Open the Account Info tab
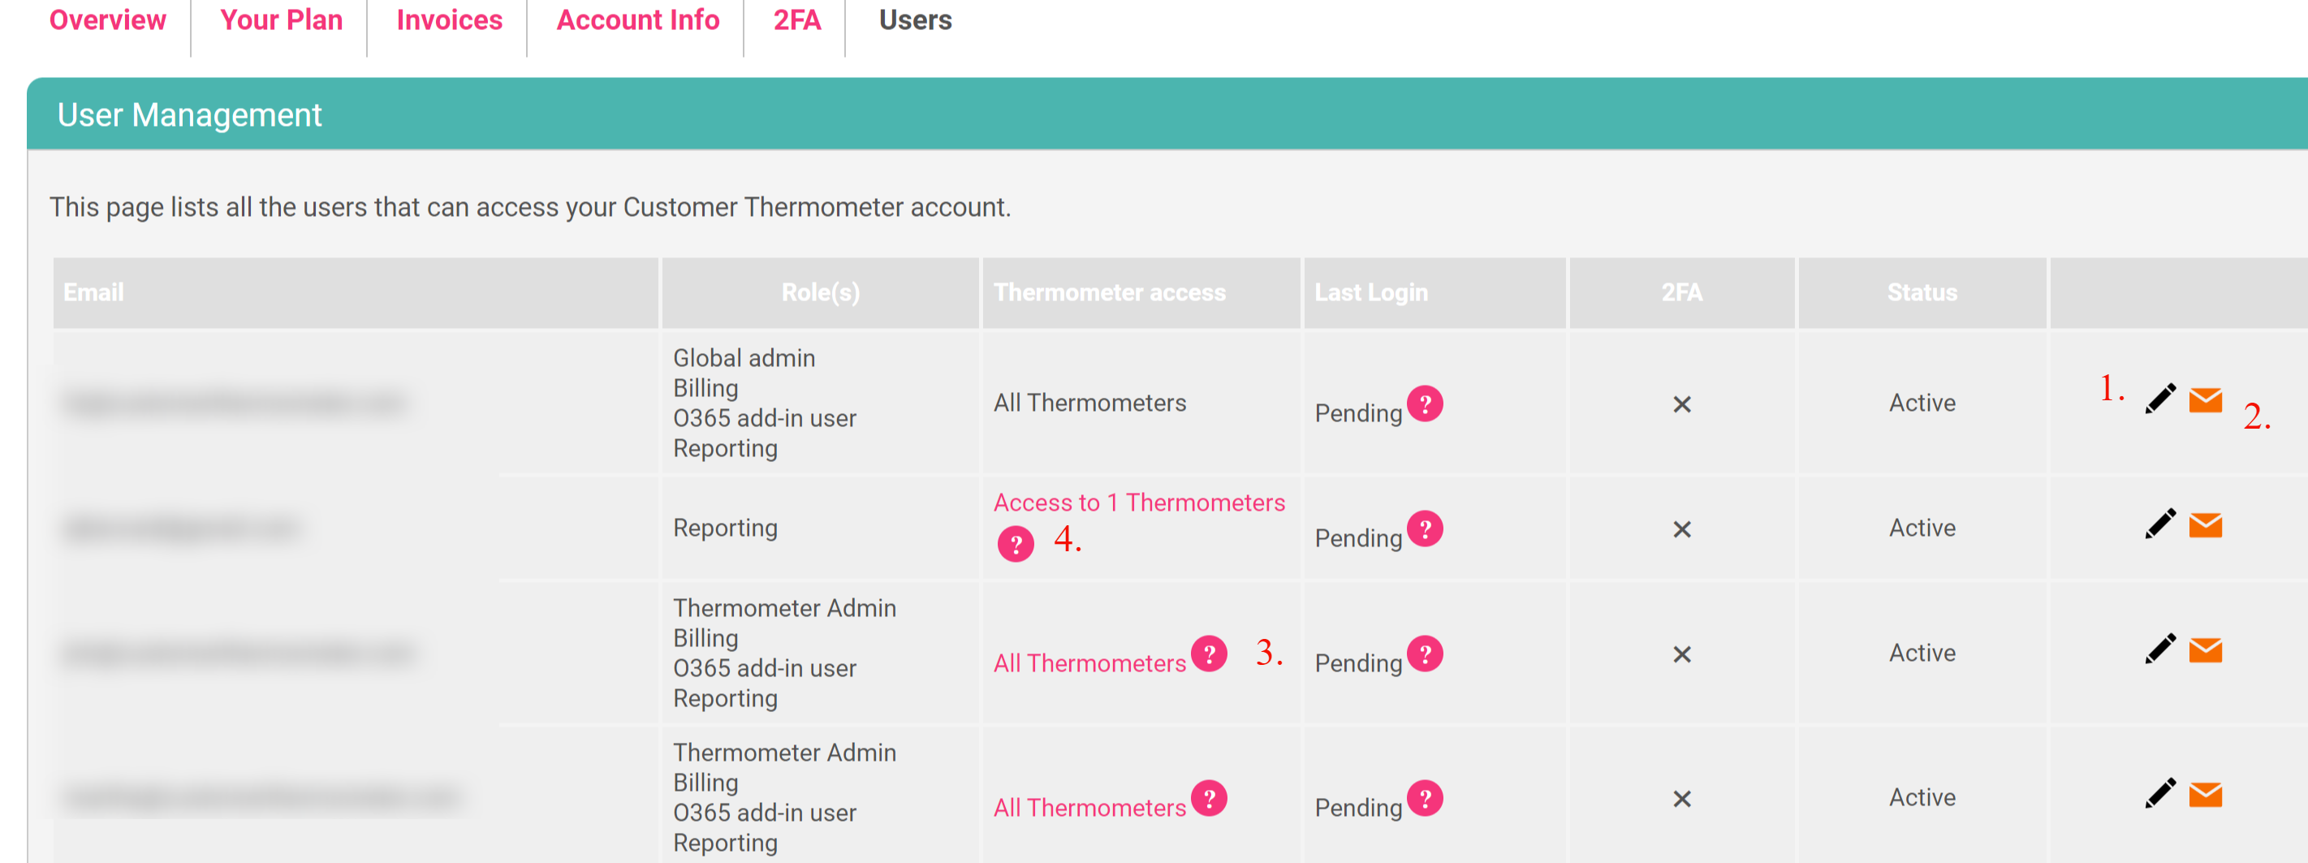 [x=637, y=19]
